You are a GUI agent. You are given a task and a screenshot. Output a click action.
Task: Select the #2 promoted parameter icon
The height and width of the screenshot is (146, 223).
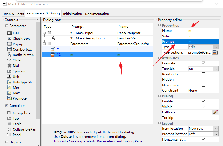(53, 54)
